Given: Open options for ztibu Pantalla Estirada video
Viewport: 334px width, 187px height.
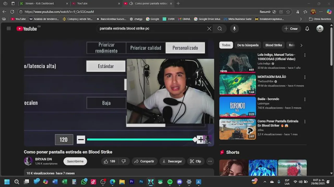Looking at the screenshot, I should (x=305, y=122).
